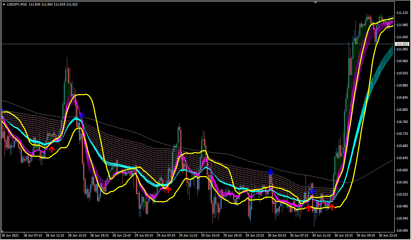Image resolution: width=411 pixels, height=240 pixels.
Task: Click the 110.405 label on the price scale
Action: (x=402, y=231)
